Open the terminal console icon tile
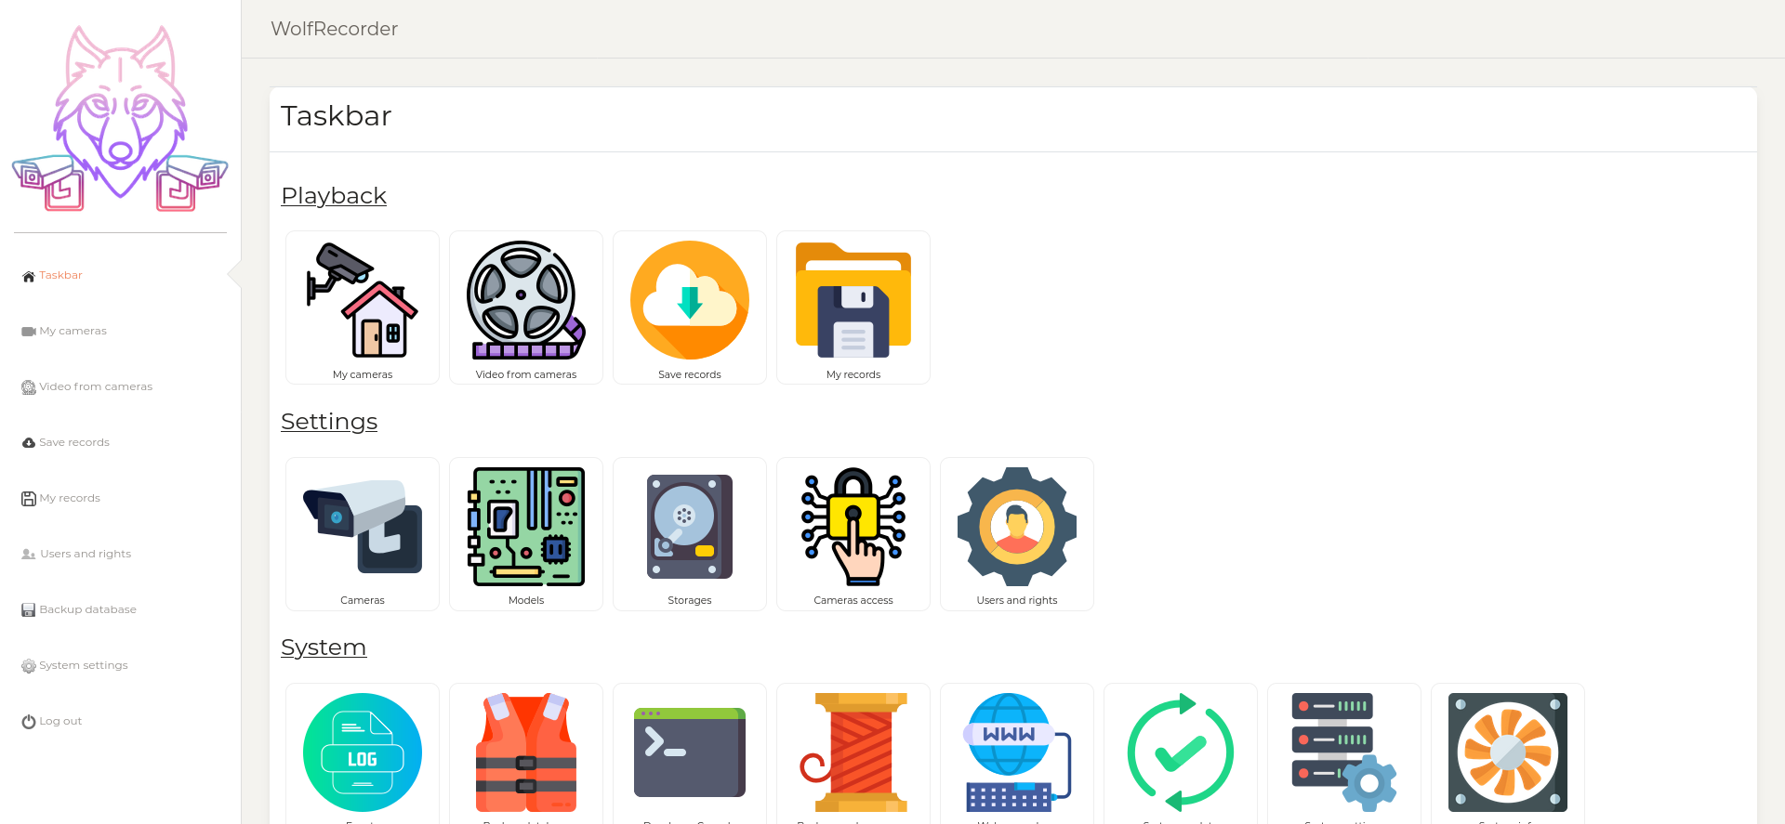The height and width of the screenshot is (824, 1785). (x=690, y=752)
